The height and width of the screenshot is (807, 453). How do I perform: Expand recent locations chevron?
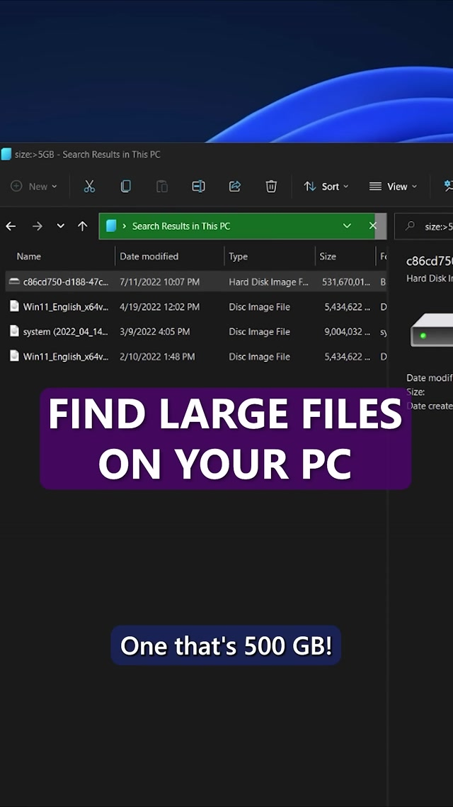click(x=61, y=226)
